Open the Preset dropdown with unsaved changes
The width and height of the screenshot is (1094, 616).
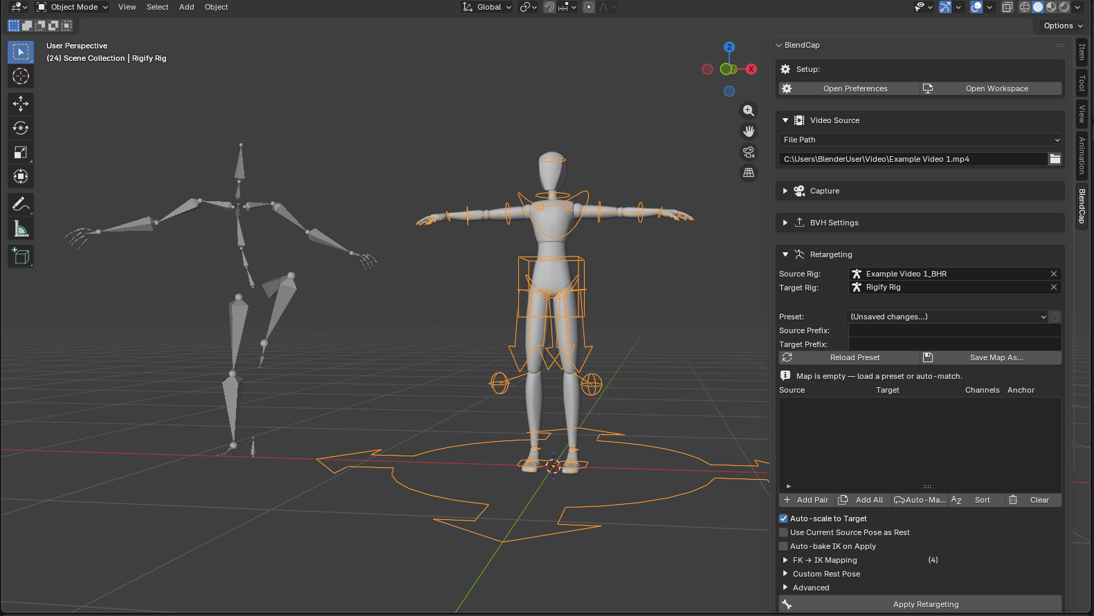pyautogui.click(x=947, y=317)
